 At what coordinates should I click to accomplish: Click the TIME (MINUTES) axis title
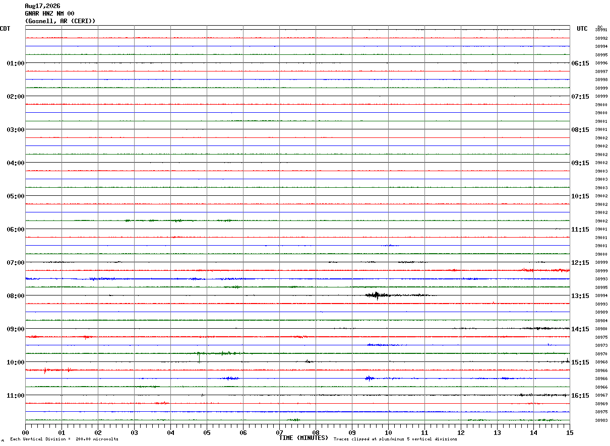pyautogui.click(x=303, y=438)
